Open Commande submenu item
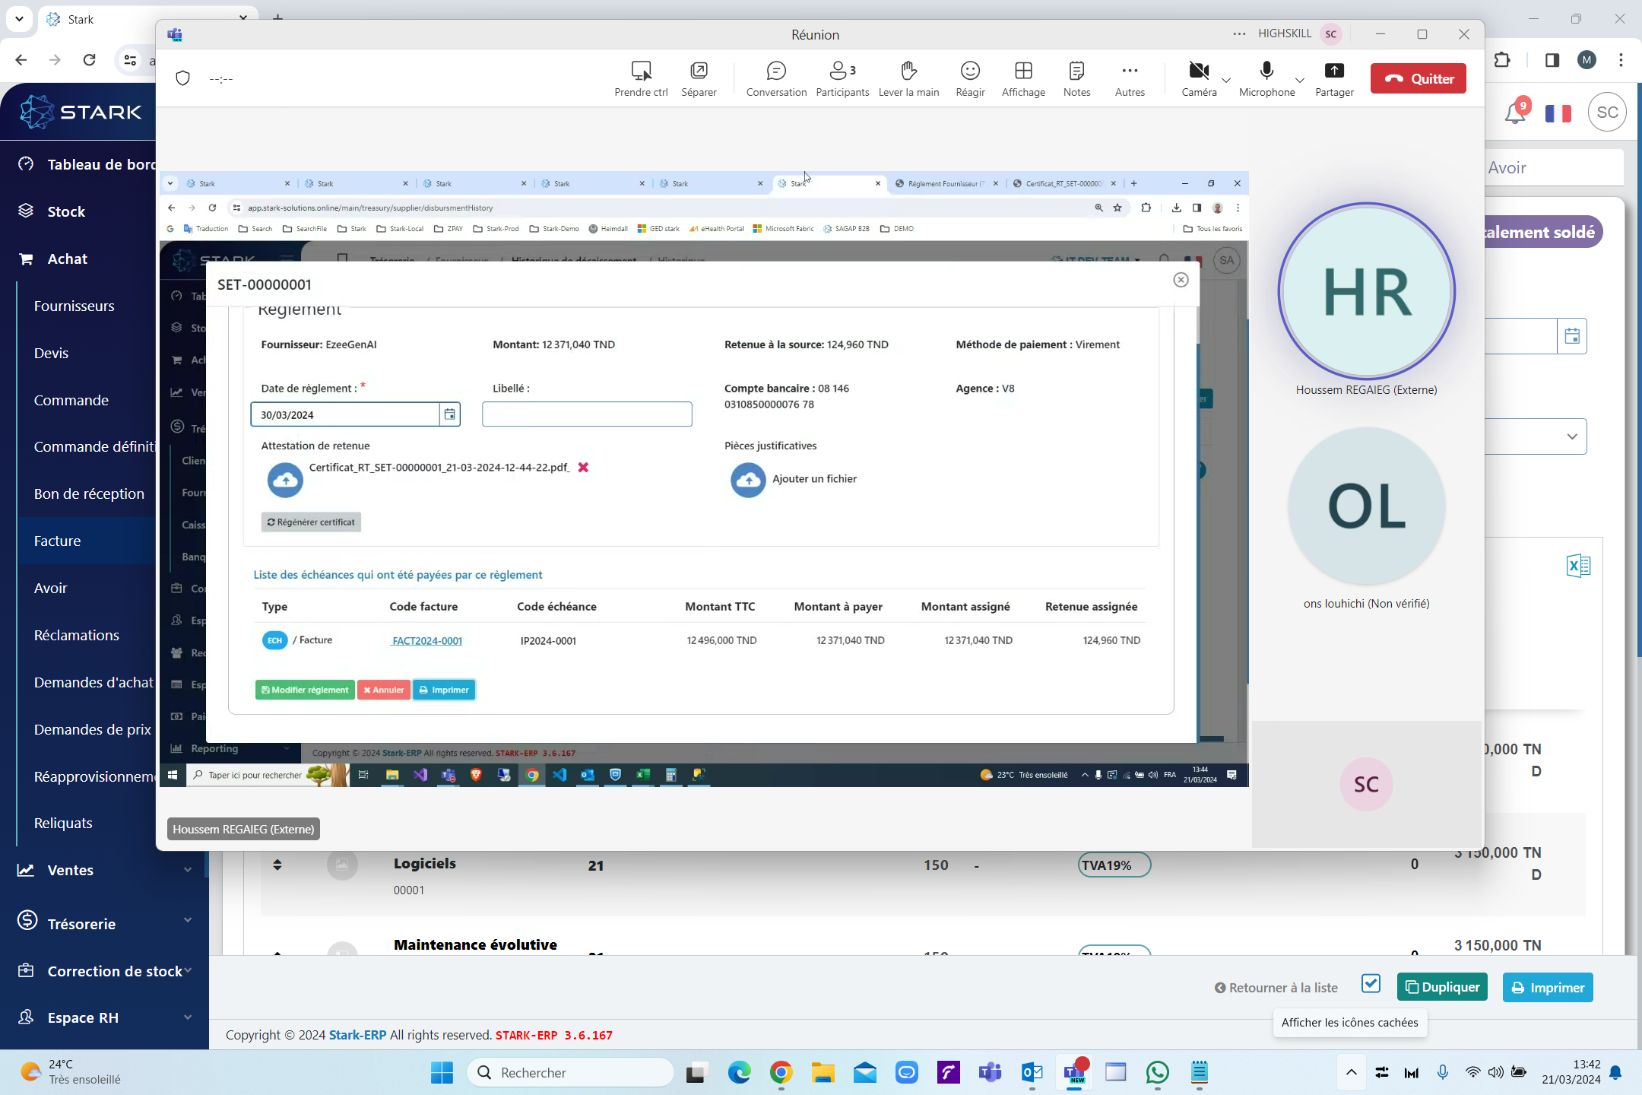The width and height of the screenshot is (1642, 1095). pos(71,400)
